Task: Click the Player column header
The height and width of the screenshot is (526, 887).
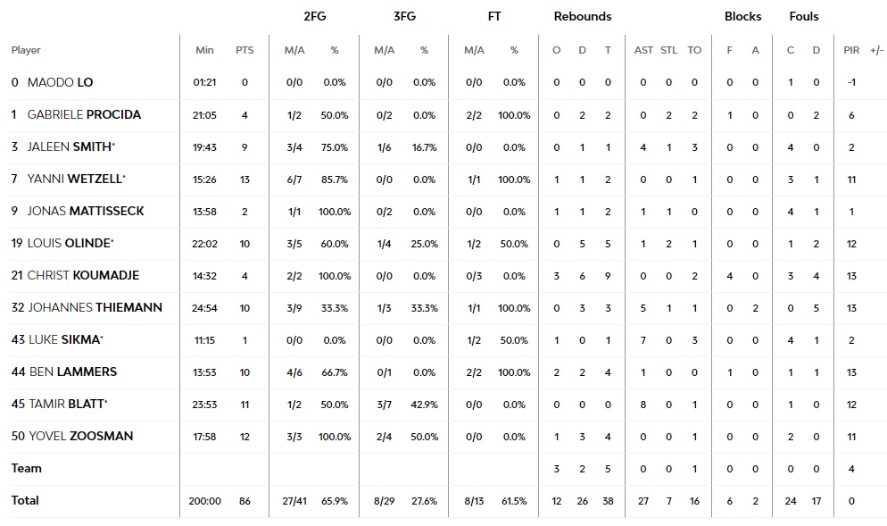Action: tap(26, 50)
